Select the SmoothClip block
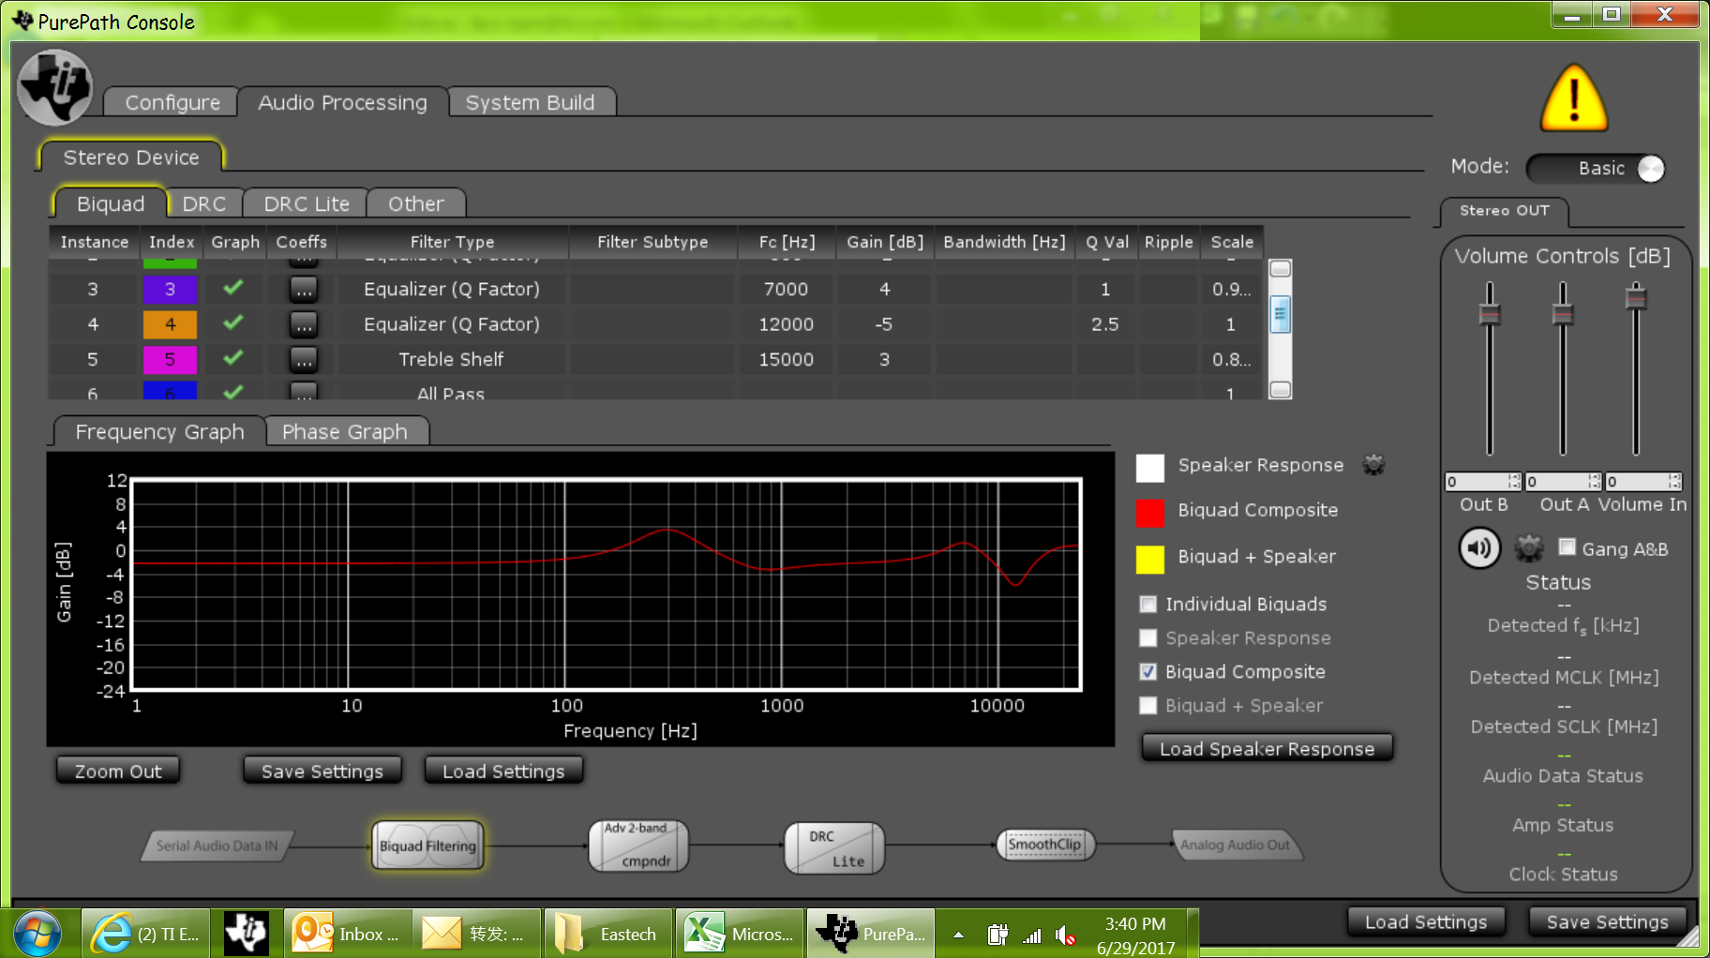This screenshot has width=1710, height=958. point(1044,845)
